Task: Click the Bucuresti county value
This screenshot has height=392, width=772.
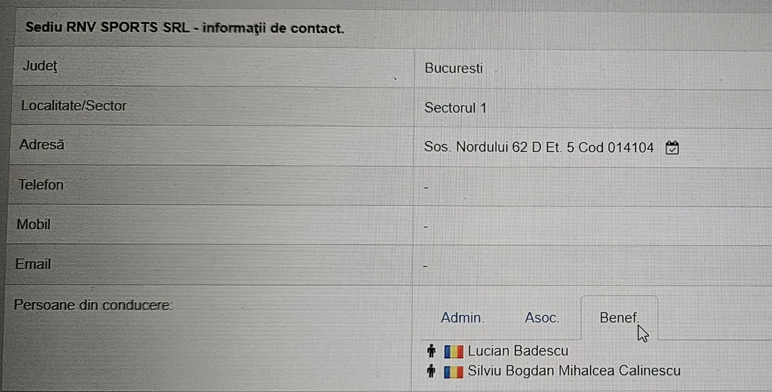Action: pos(453,68)
